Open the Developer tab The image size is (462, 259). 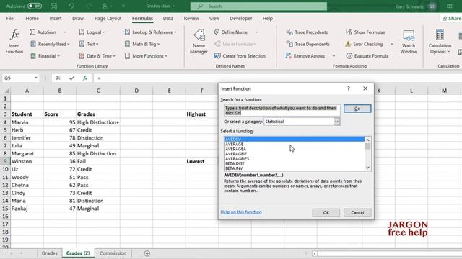tap(240, 18)
